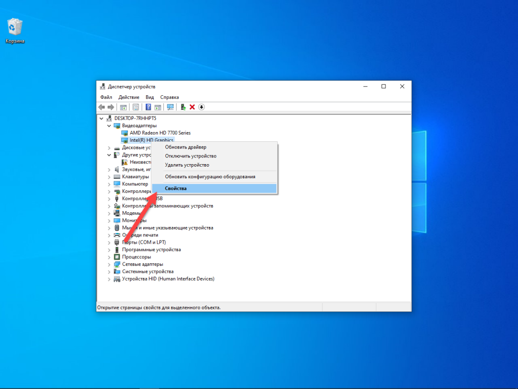Viewport: 518px width, 389px height.
Task: Open the Справка menu
Action: point(169,97)
